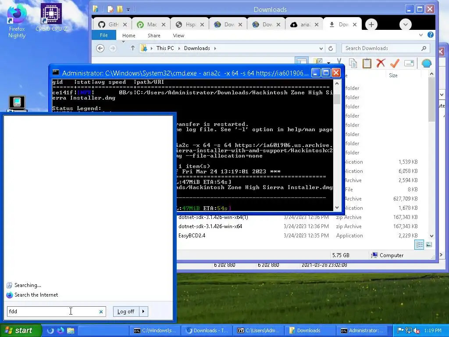Click the cmd window title bar icon

(56, 73)
